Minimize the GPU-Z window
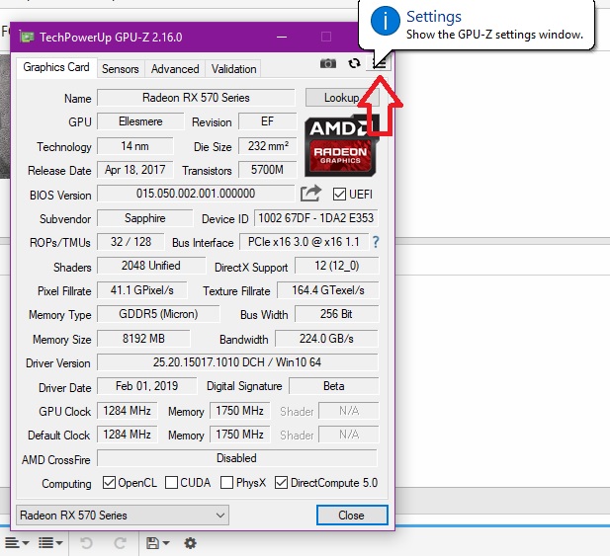Screen dimensions: 610x556 (x=282, y=38)
